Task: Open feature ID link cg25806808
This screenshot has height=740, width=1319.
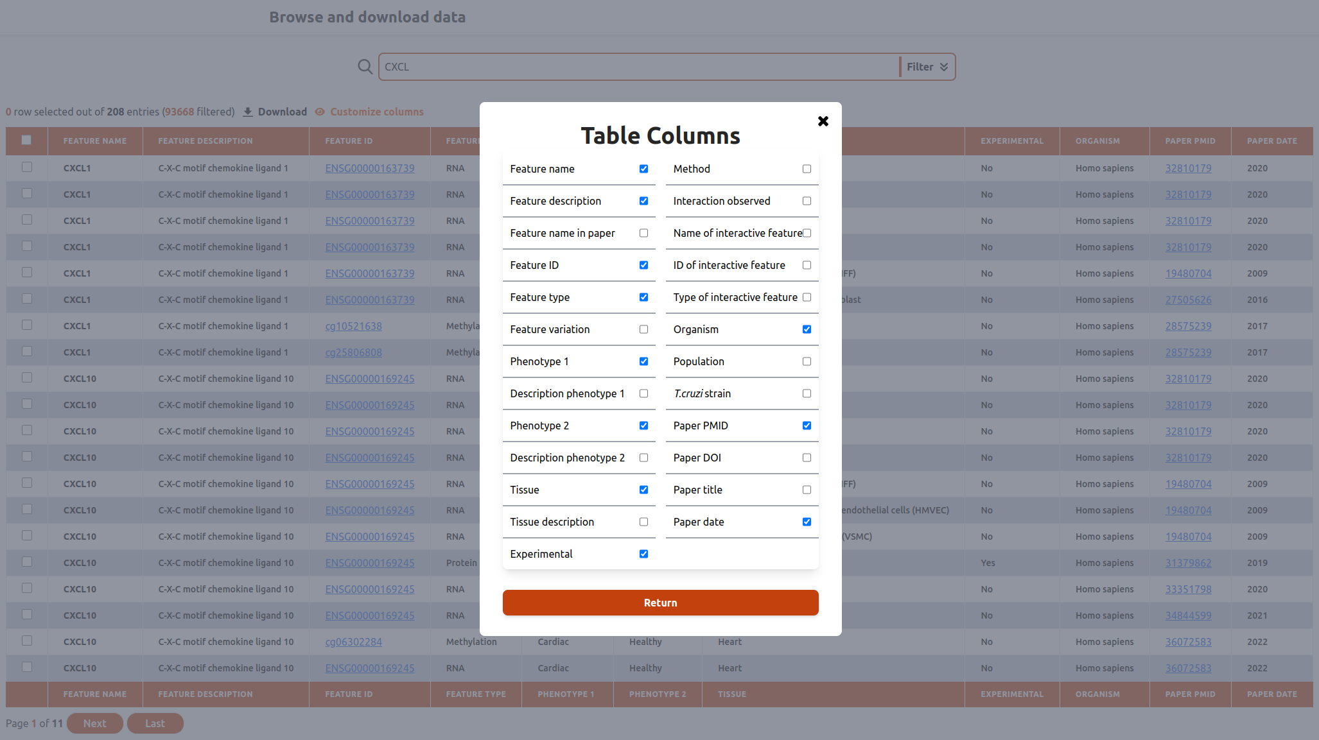Action: [353, 352]
